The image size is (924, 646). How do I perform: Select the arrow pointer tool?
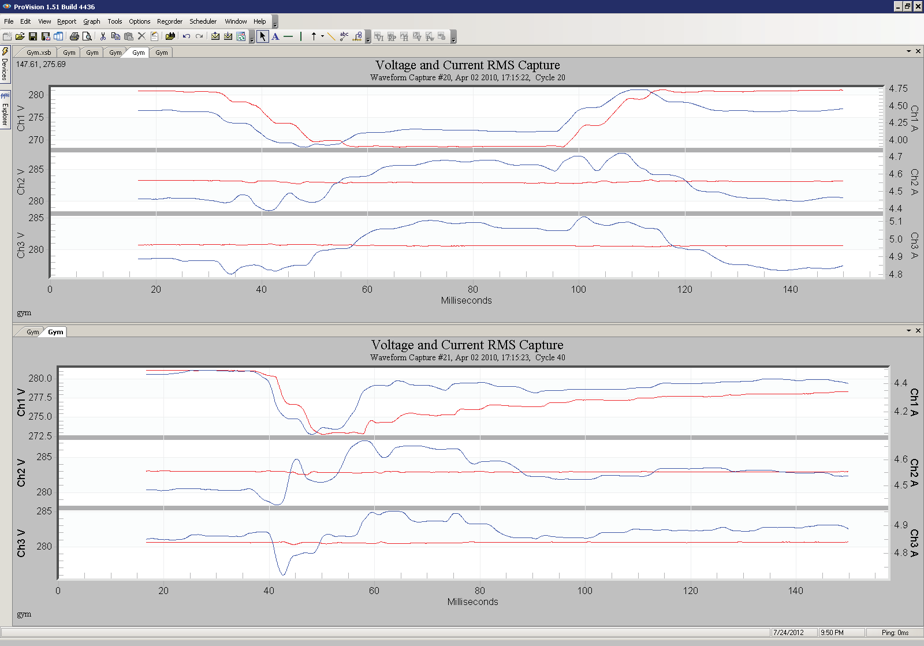pyautogui.click(x=263, y=36)
